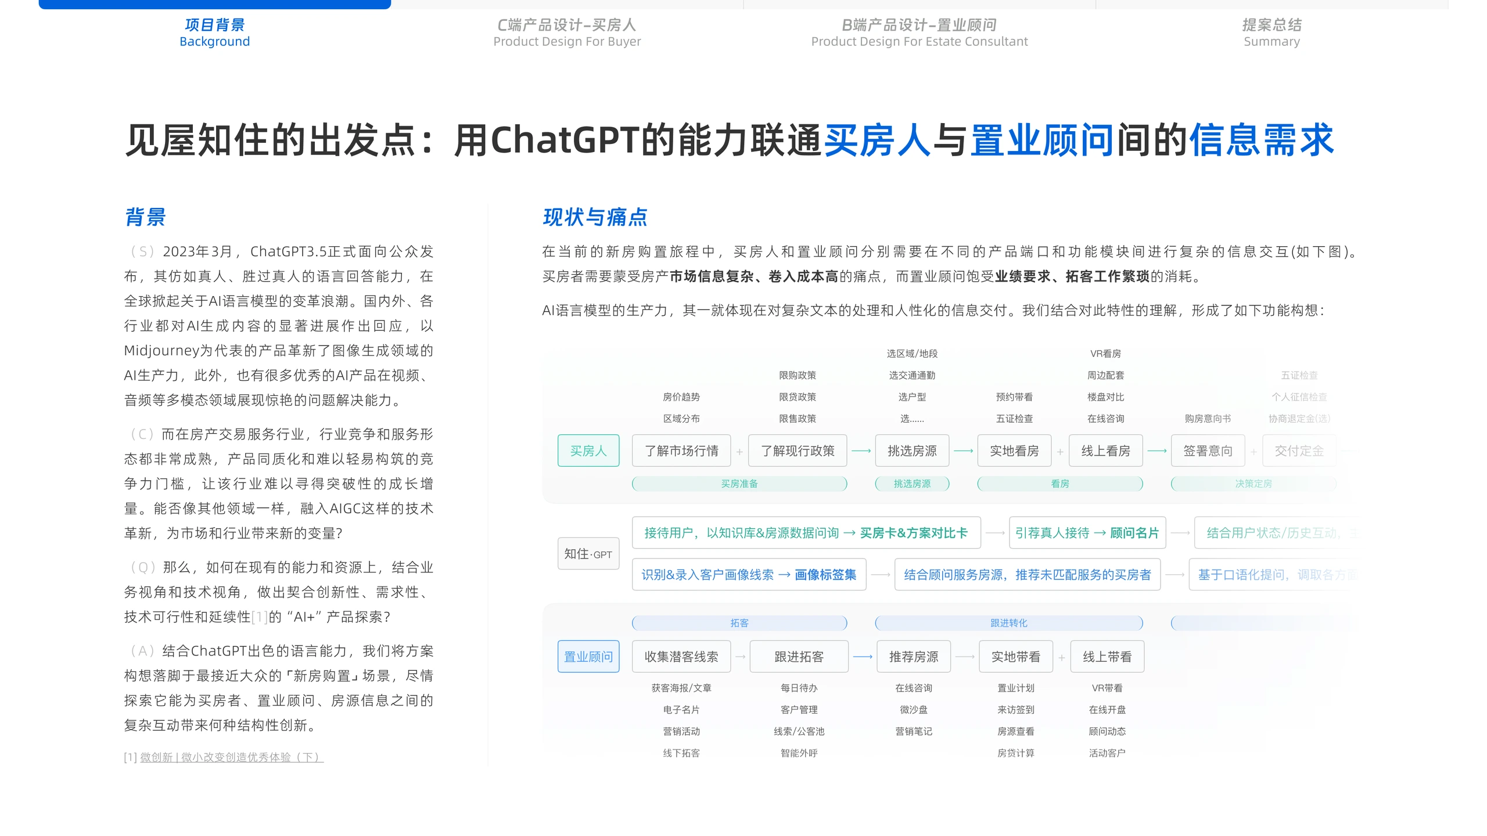Click the 在线开盘 label

(x=1107, y=710)
